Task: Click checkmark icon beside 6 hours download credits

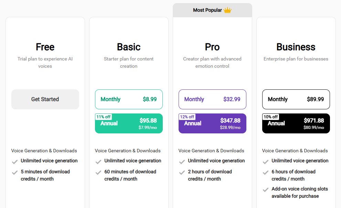Action: 266,173
